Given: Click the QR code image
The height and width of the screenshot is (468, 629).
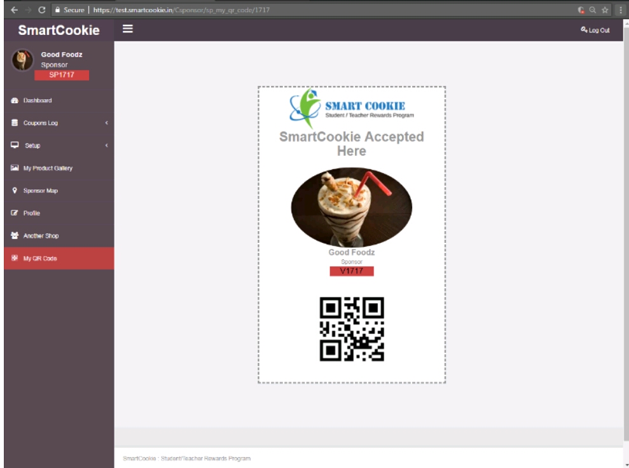Looking at the screenshot, I should click(x=351, y=329).
